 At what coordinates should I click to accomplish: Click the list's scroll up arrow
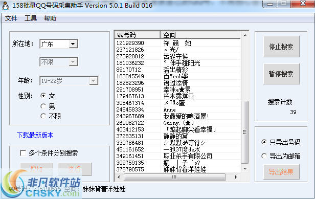tap(244, 35)
